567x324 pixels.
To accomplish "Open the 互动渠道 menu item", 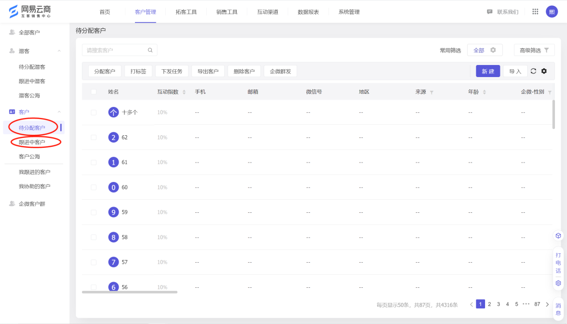I will tap(267, 12).
